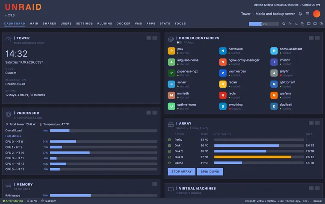Click the qbittorrent container icon
This screenshot has height=204, width=325.
coord(274,84)
